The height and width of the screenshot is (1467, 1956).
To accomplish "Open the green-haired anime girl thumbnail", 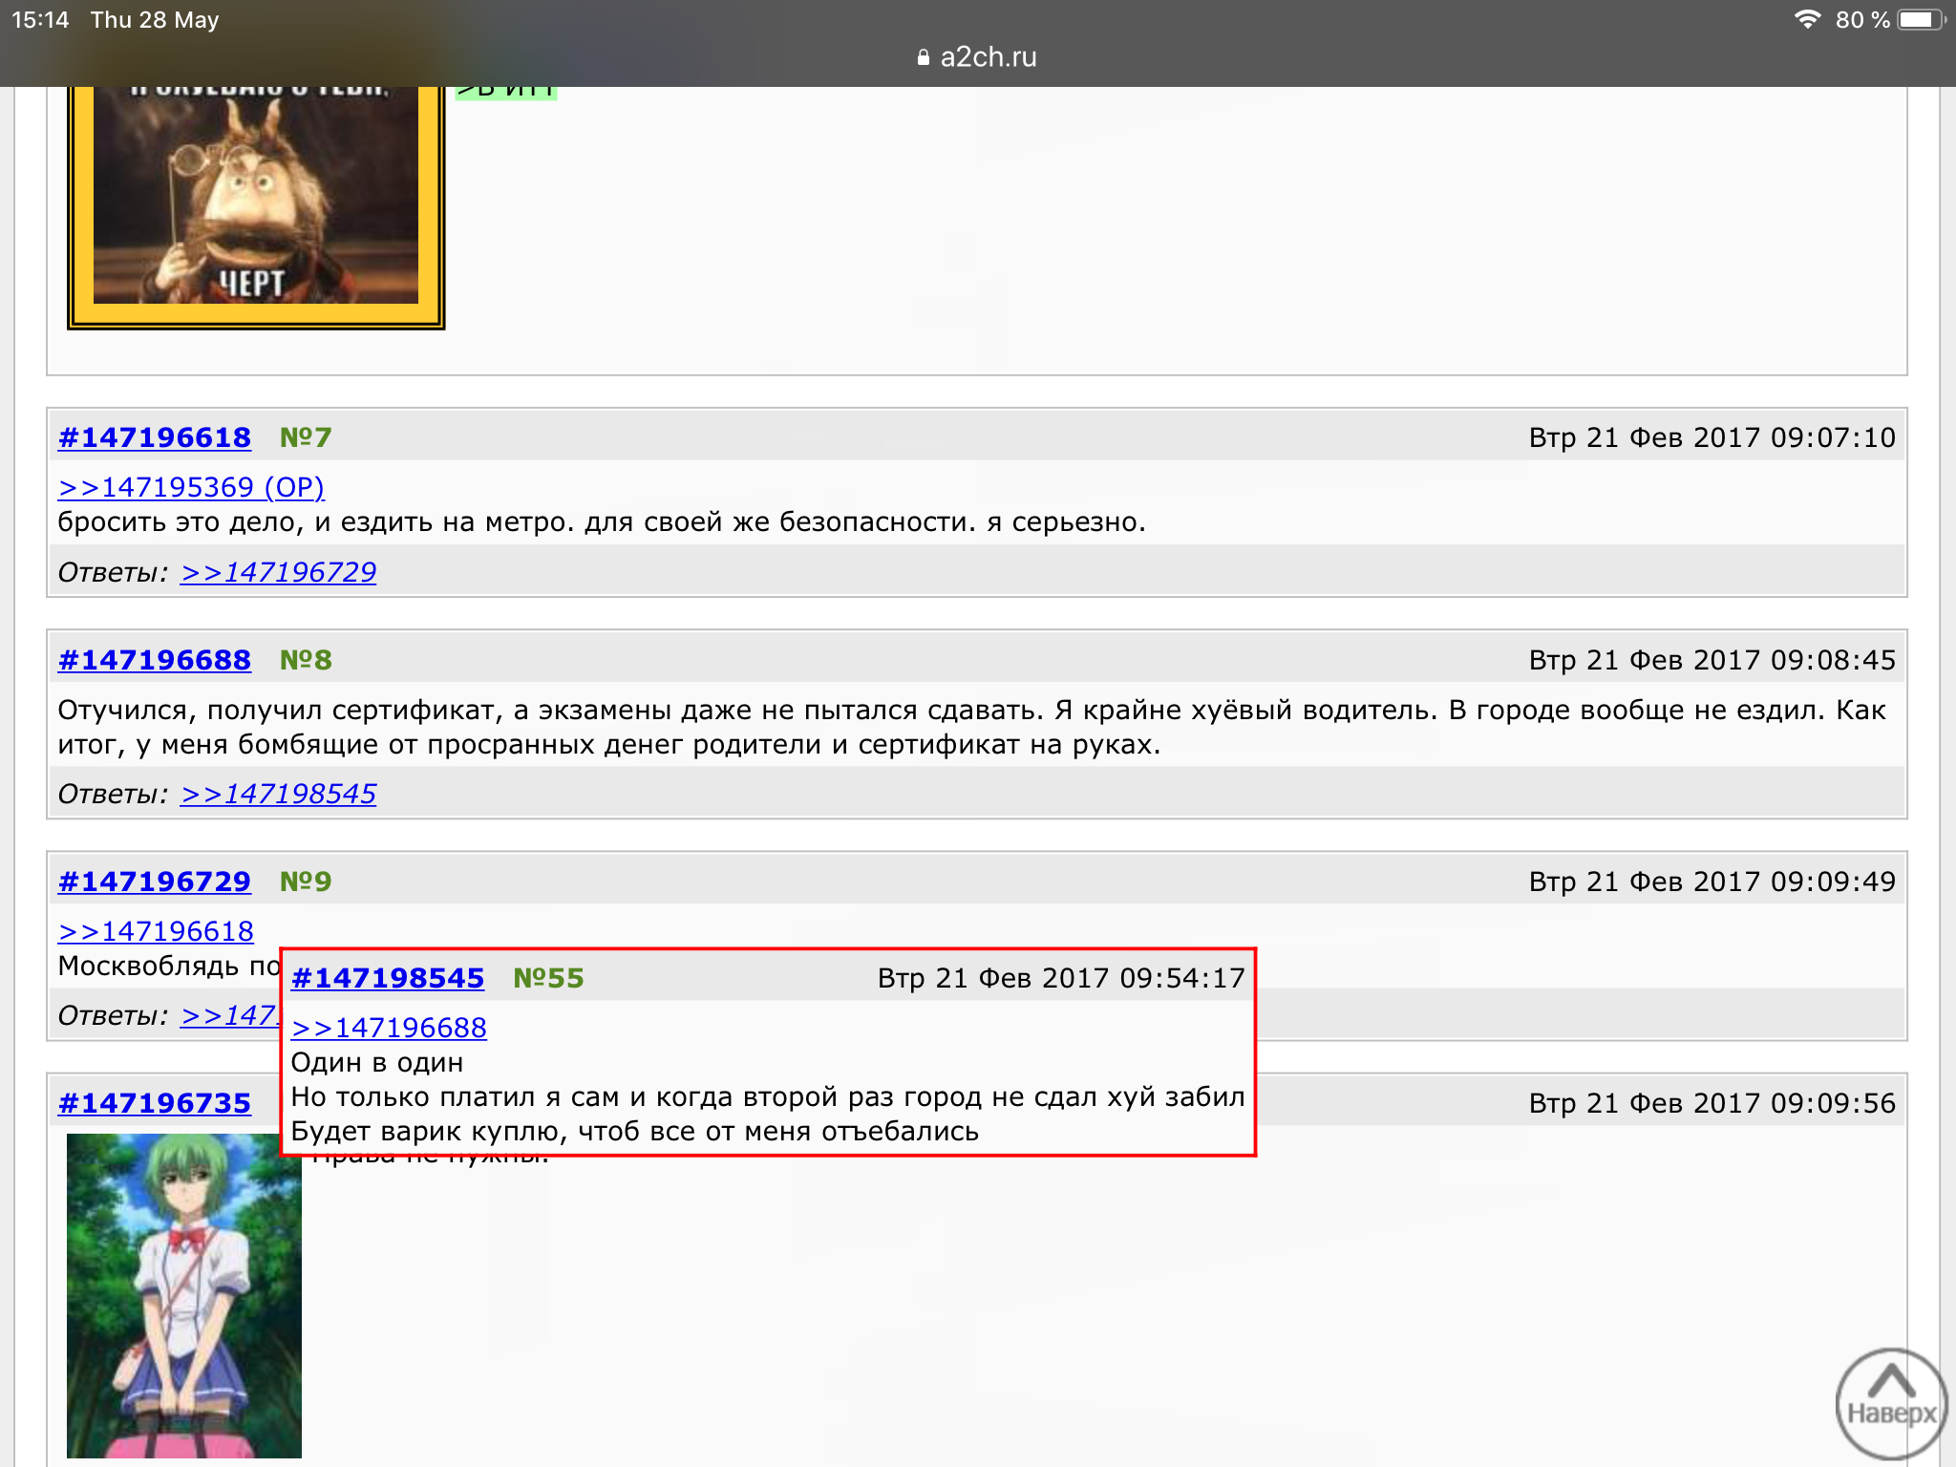I will 184,1295.
